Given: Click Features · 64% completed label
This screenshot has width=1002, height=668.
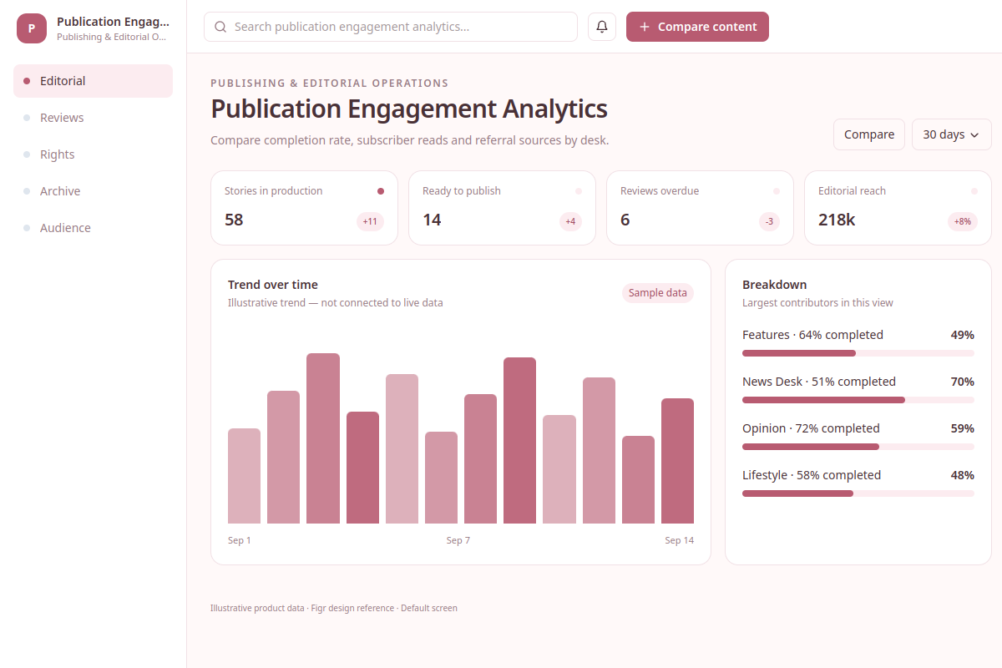Looking at the screenshot, I should point(812,335).
